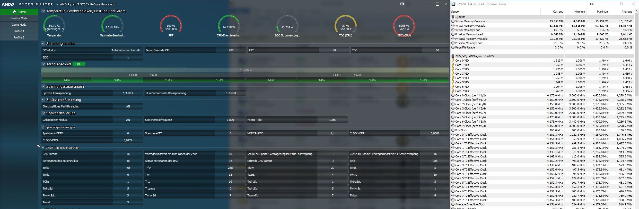Click the first core speed bar in CCX 0

coord(67,80)
